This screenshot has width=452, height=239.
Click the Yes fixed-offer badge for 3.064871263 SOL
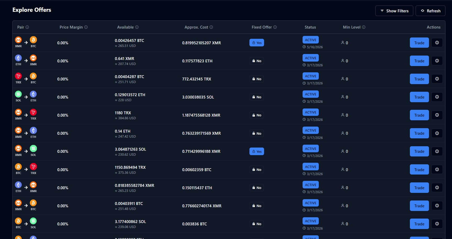click(x=257, y=151)
